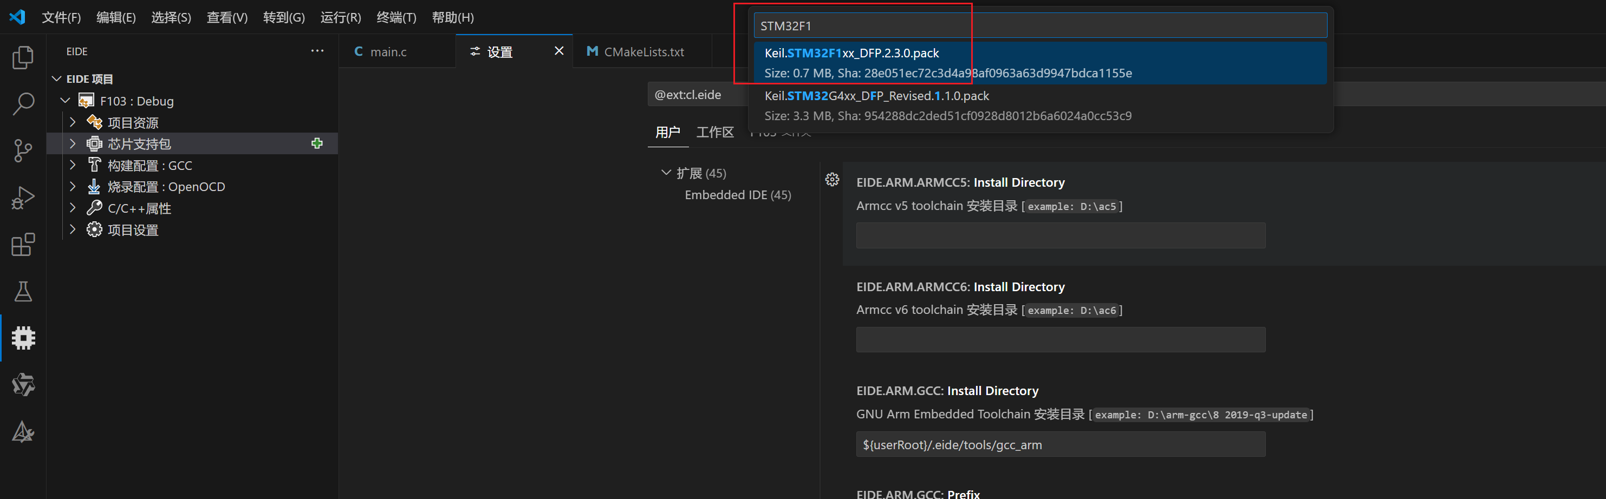Click gear icon beside ARMCC5 Install Directory
The height and width of the screenshot is (499, 1606).
[x=831, y=180]
